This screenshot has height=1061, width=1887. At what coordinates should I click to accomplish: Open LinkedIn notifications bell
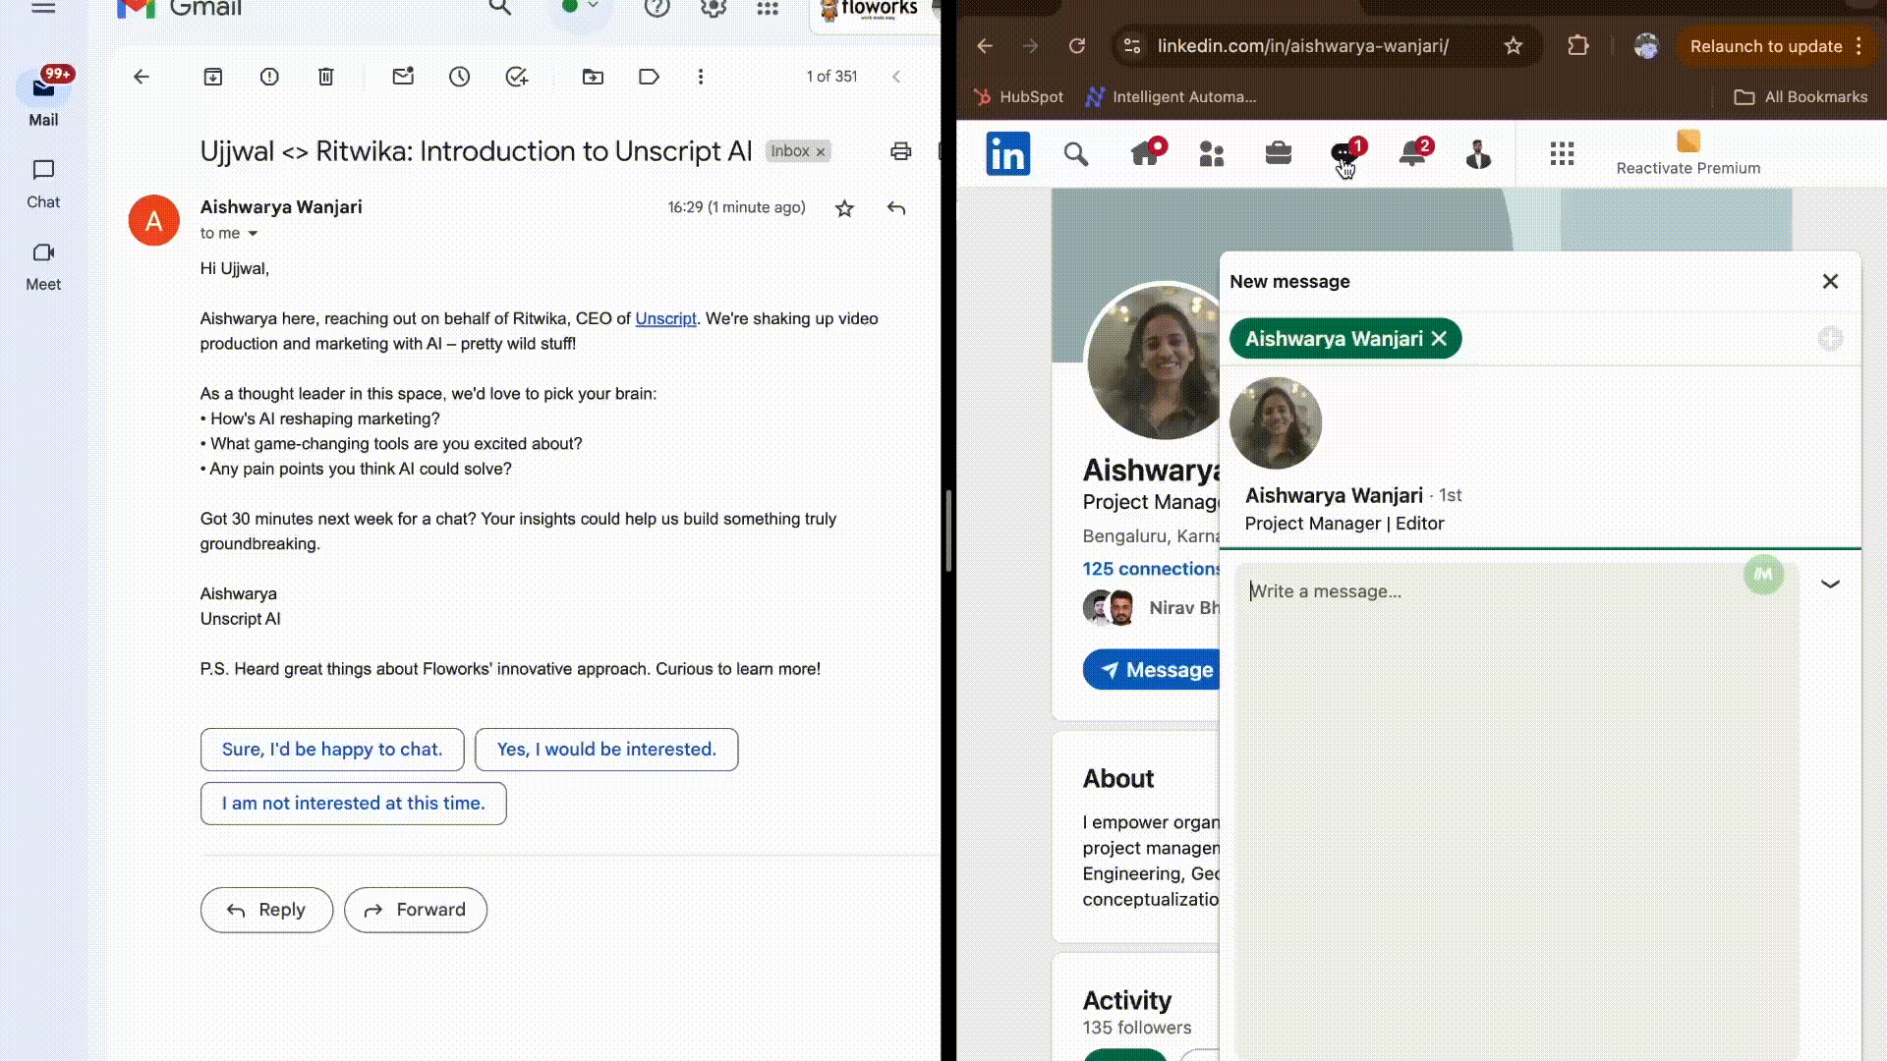[1412, 153]
